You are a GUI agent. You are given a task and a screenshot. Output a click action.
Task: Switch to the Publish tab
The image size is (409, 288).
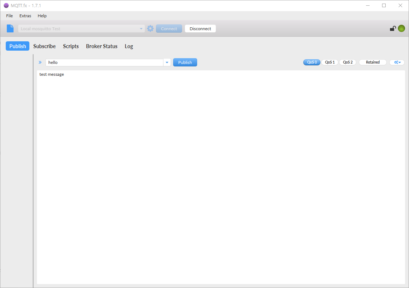click(x=18, y=46)
